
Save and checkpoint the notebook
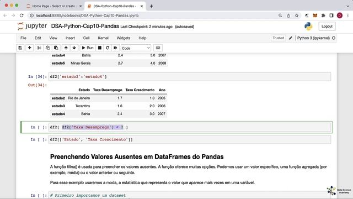(x=20, y=48)
